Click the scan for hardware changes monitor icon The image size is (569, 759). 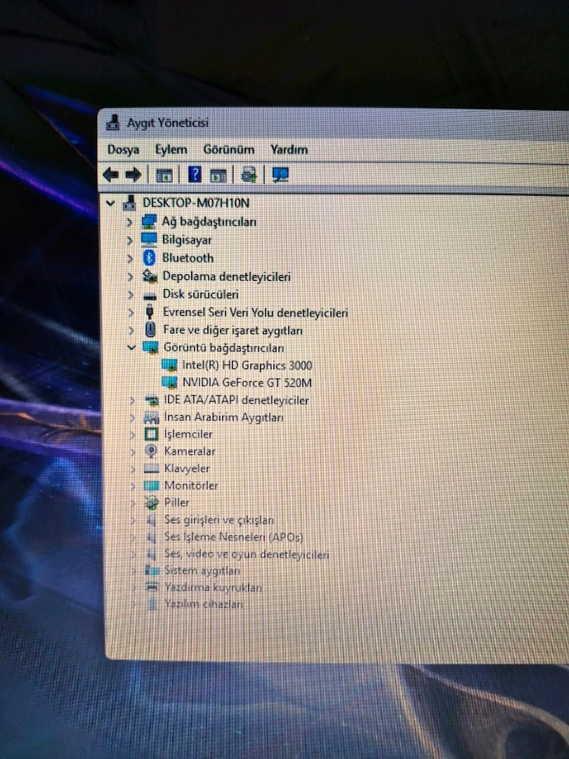280,175
